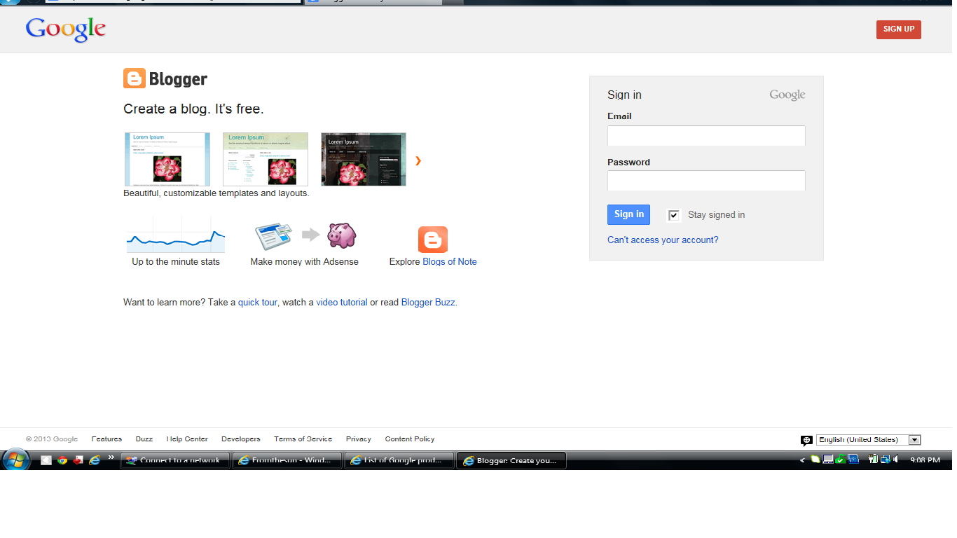Click the Show Desktop quick launch icon

click(46, 460)
